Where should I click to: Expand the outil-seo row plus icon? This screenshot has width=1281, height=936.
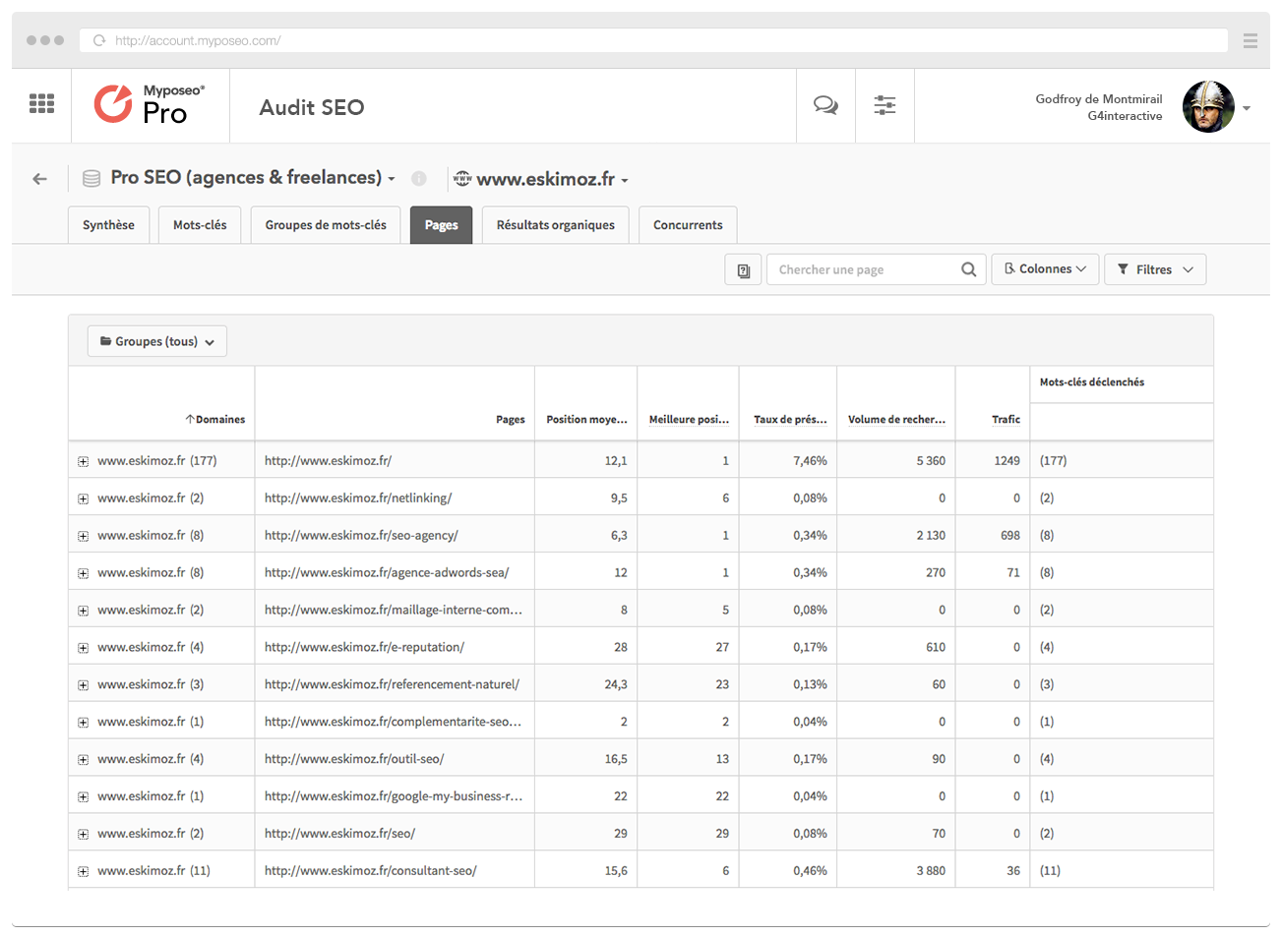pyautogui.click(x=83, y=760)
